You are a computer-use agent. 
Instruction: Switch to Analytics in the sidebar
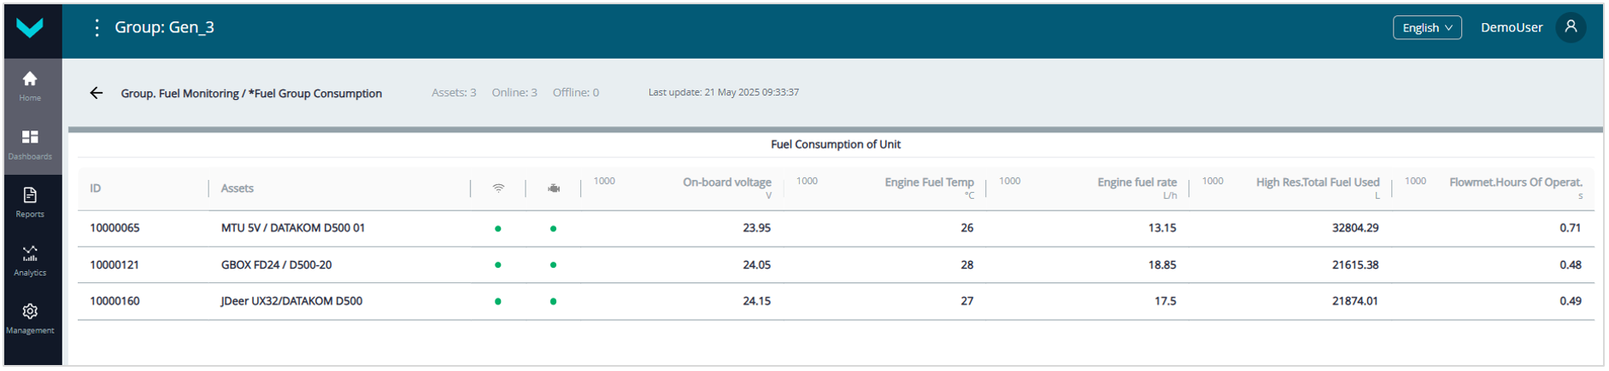point(30,260)
